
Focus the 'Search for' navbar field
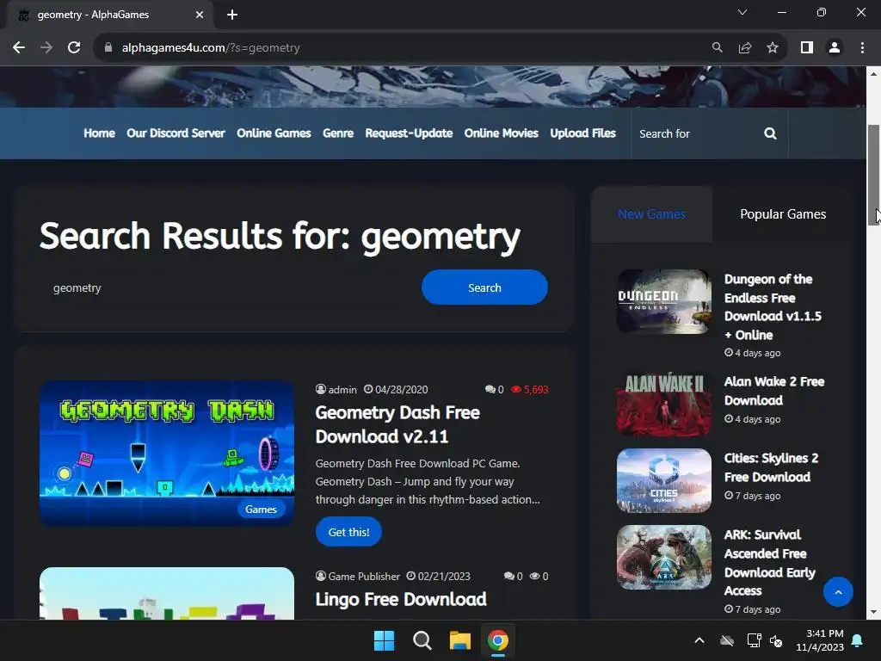697,133
